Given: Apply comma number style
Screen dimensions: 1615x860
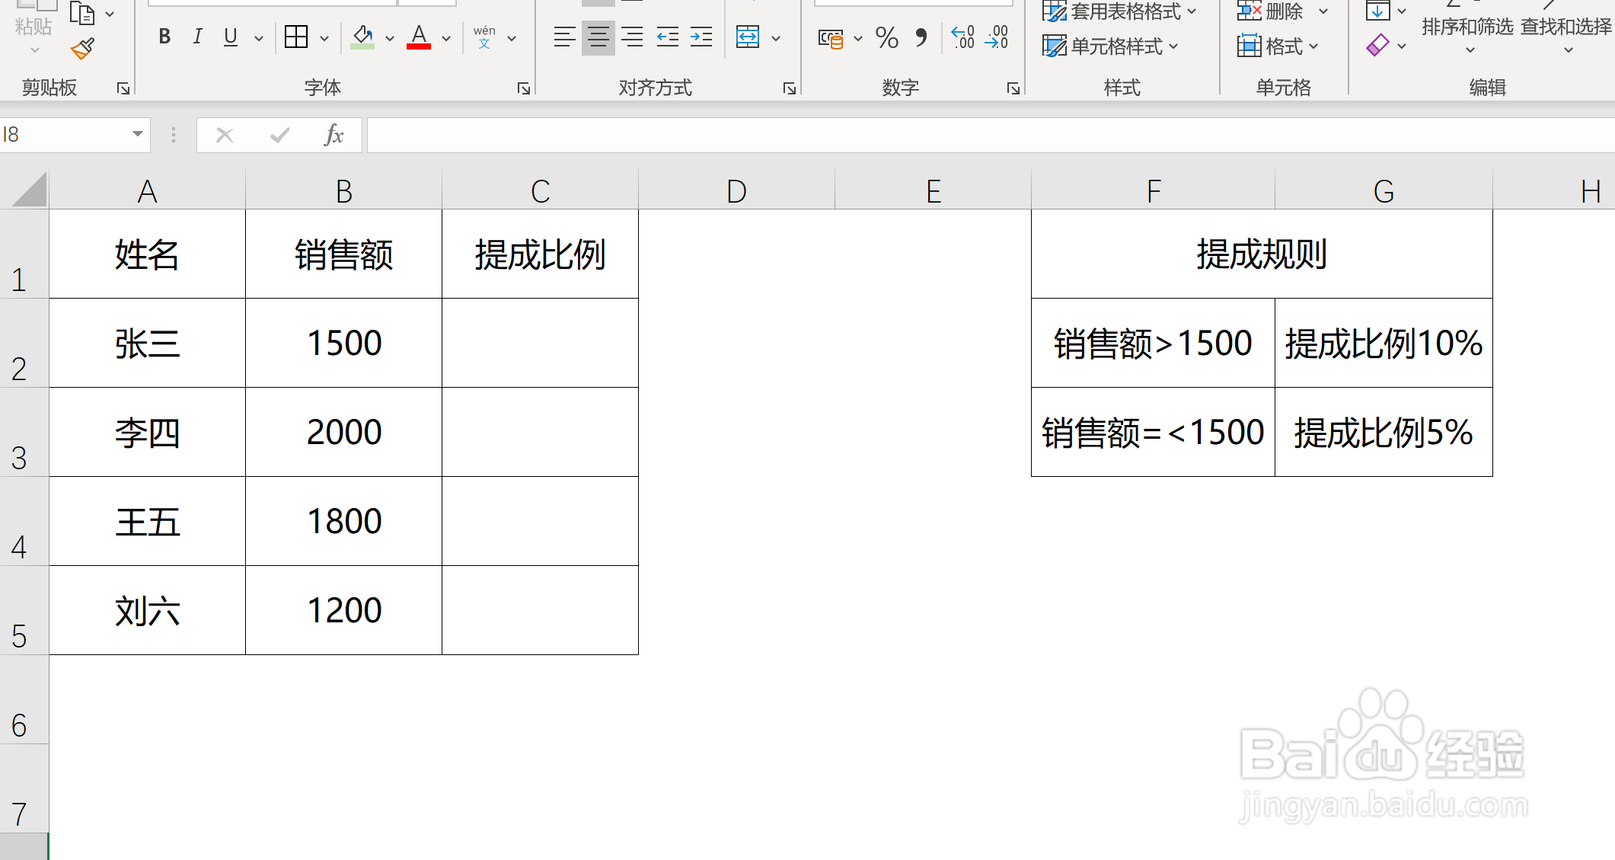Looking at the screenshot, I should pos(921,38).
